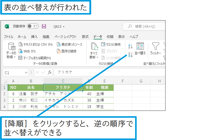The height and width of the screenshot is (140, 200).
Task: Click the Web から import button
Action: pyautogui.click(x=27, y=51)
